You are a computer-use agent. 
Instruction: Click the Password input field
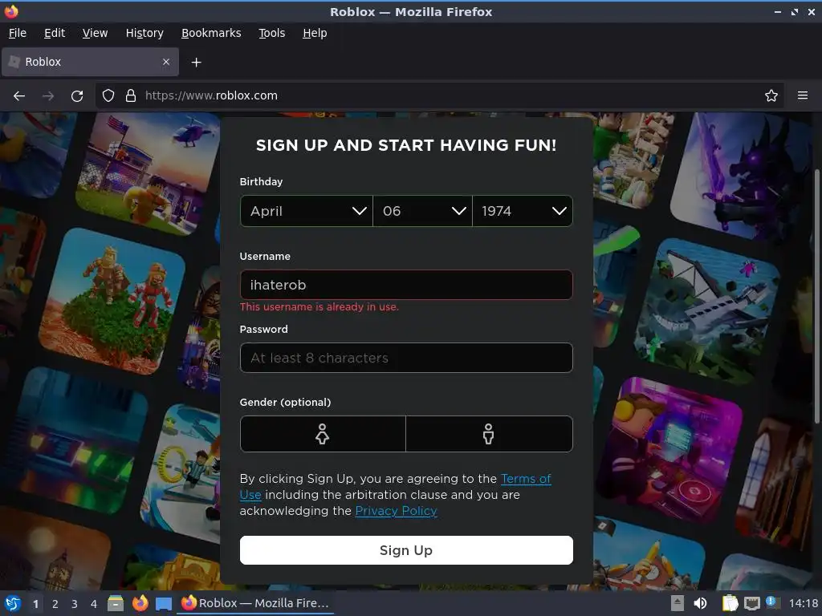pyautogui.click(x=406, y=358)
